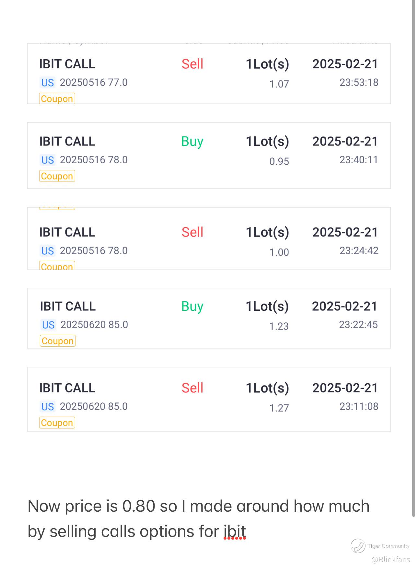
Task: Tap the US badge on the 85.0 Buy order
Action: [x=48, y=325]
